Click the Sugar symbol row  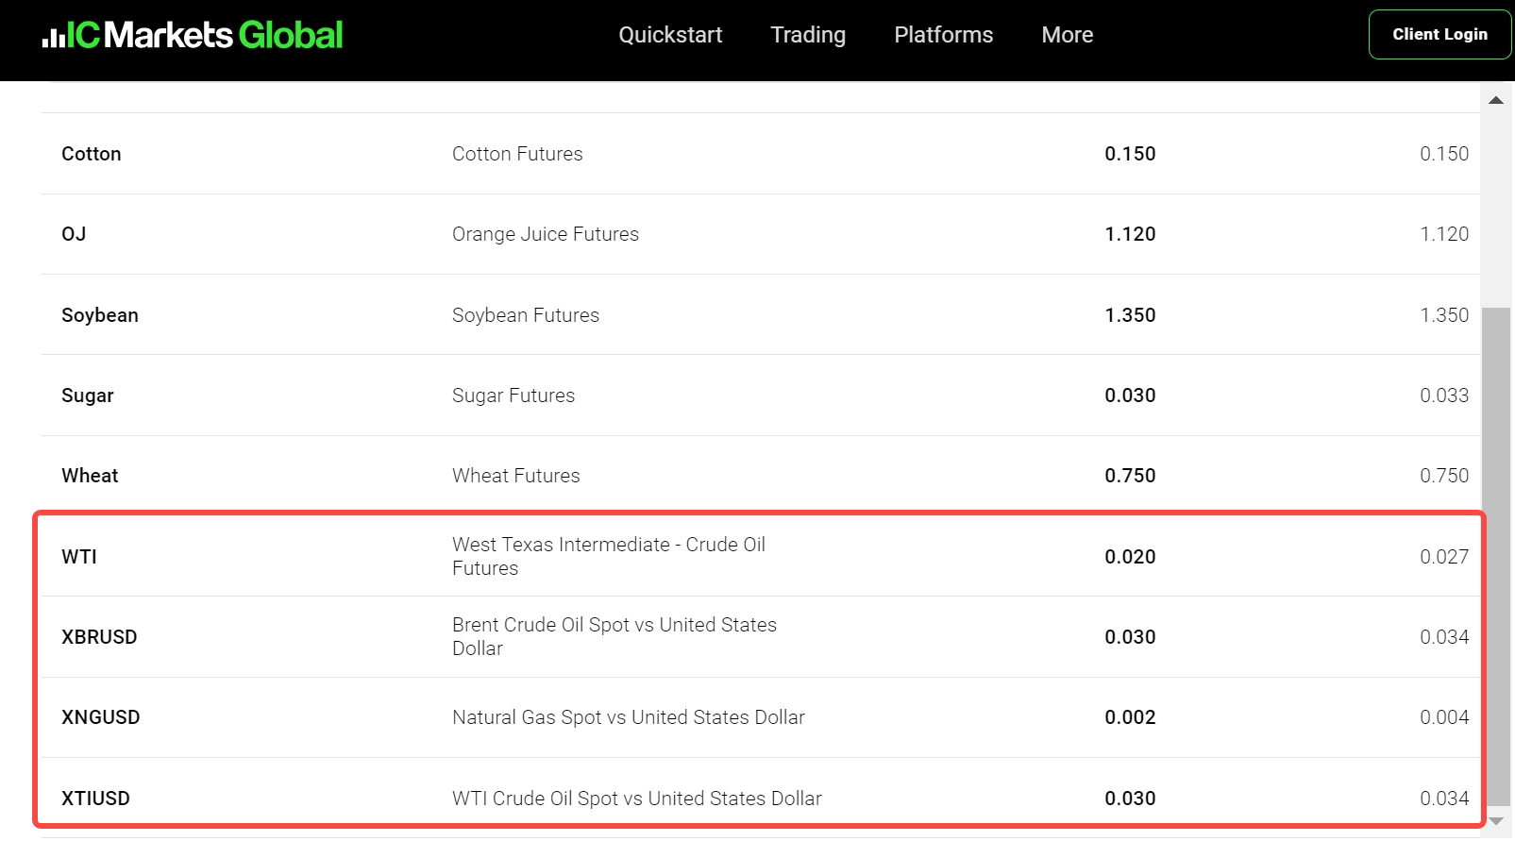(761, 395)
